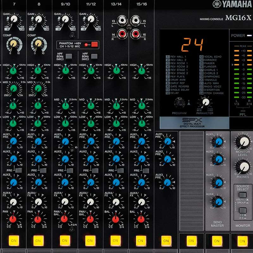253x253 pixels.
Task: Toggle the ON button for channel 13/14
Action: (x=115, y=241)
